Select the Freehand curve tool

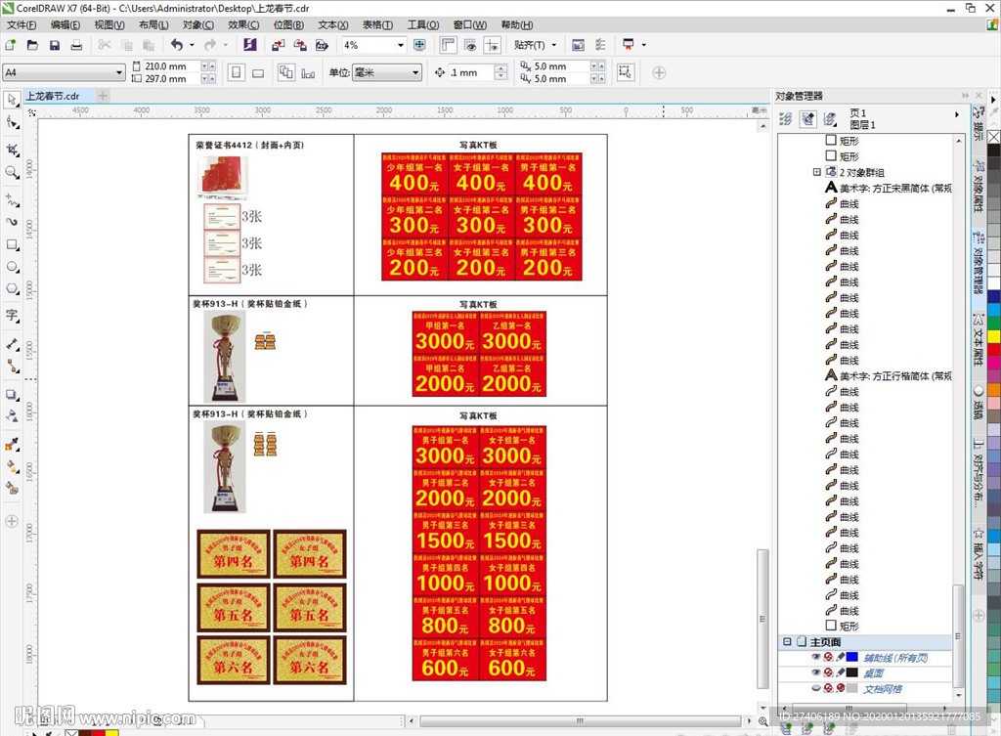12,199
